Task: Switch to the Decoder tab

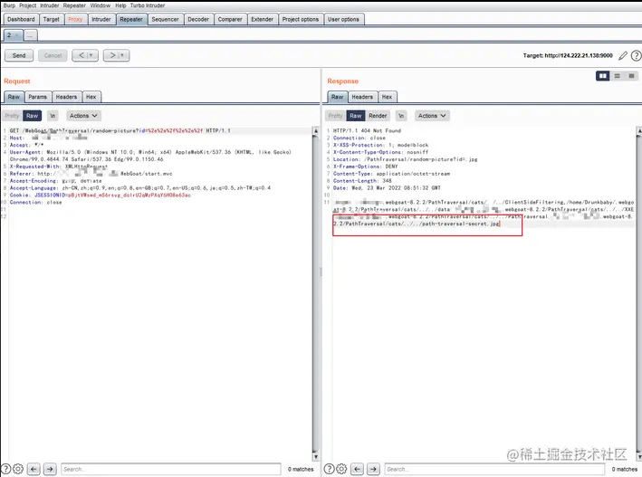Action: [x=198, y=19]
